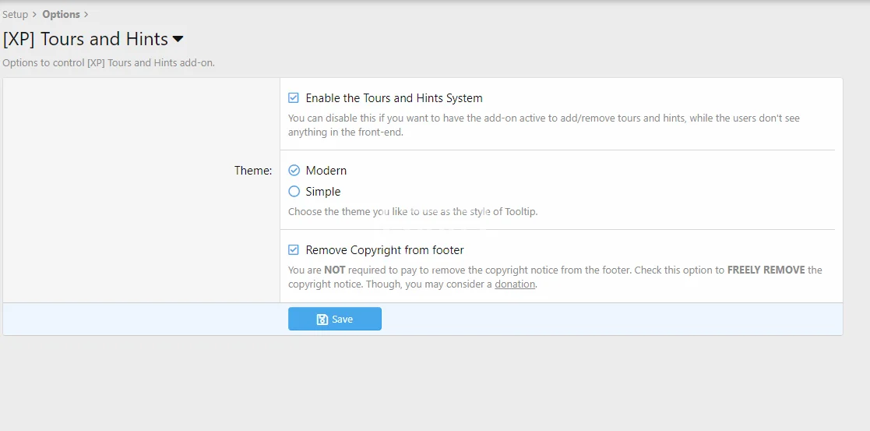Image resolution: width=870 pixels, height=431 pixels.
Task: Choose the Simple theme radio button
Action: pos(294,192)
